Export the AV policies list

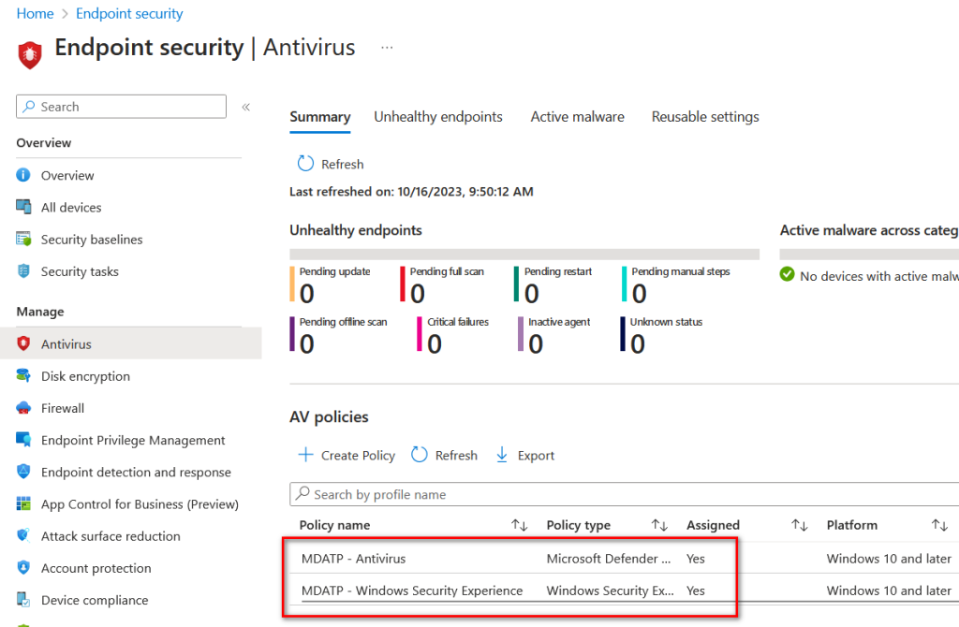point(524,456)
